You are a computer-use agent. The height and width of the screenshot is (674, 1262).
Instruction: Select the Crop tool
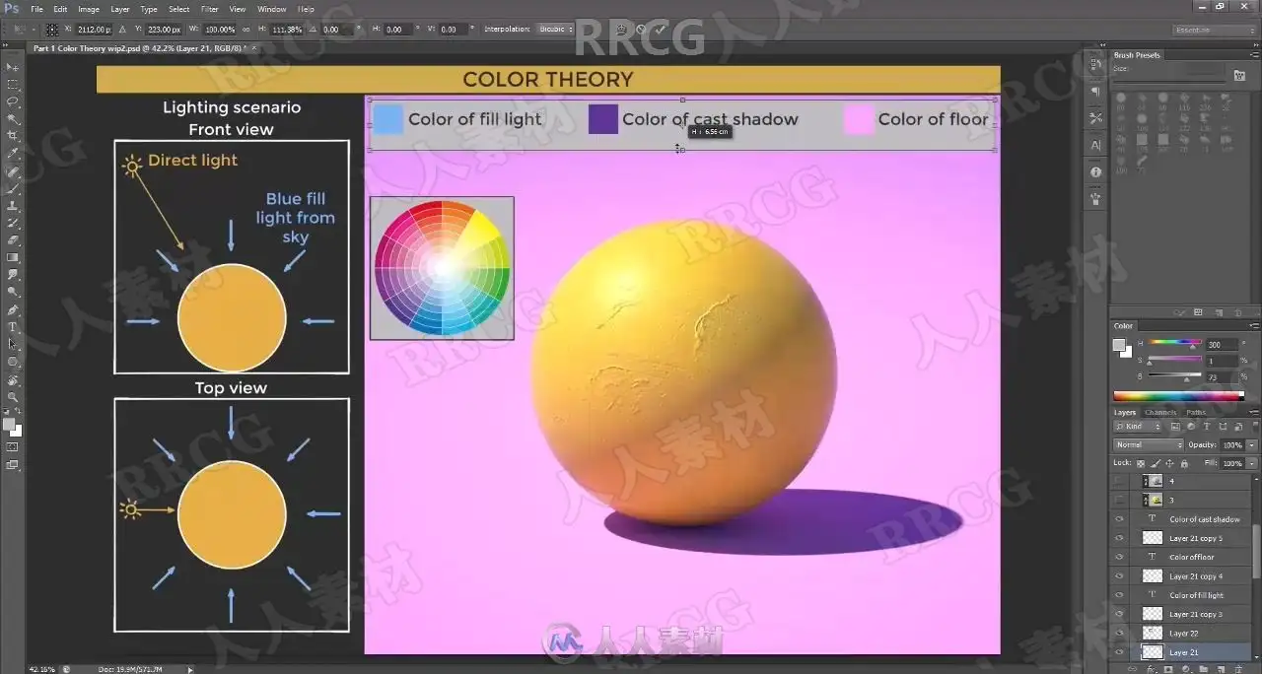click(13, 136)
